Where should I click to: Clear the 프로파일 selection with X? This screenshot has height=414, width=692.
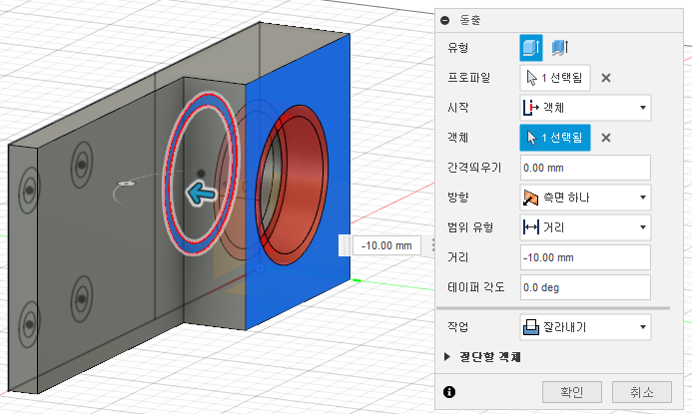[606, 78]
